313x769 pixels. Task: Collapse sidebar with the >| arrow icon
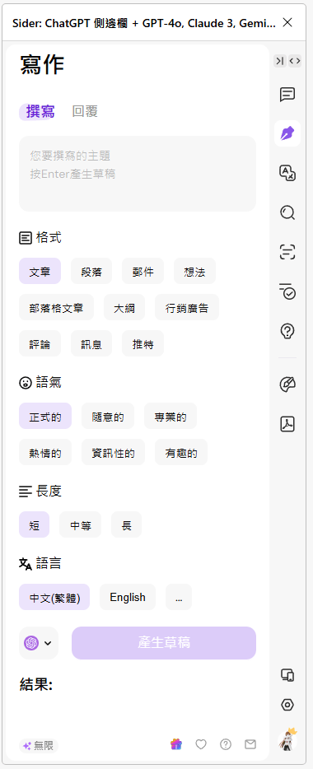pos(279,61)
